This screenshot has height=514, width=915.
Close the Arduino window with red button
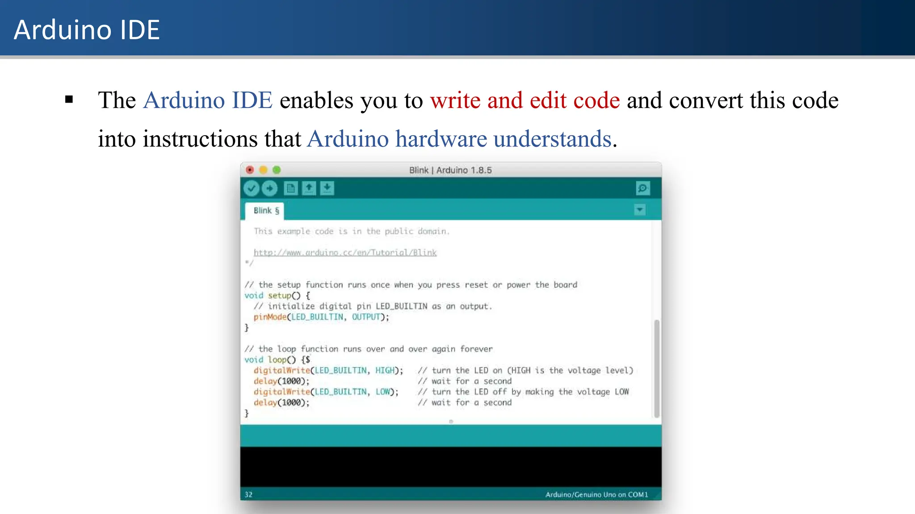(x=250, y=170)
